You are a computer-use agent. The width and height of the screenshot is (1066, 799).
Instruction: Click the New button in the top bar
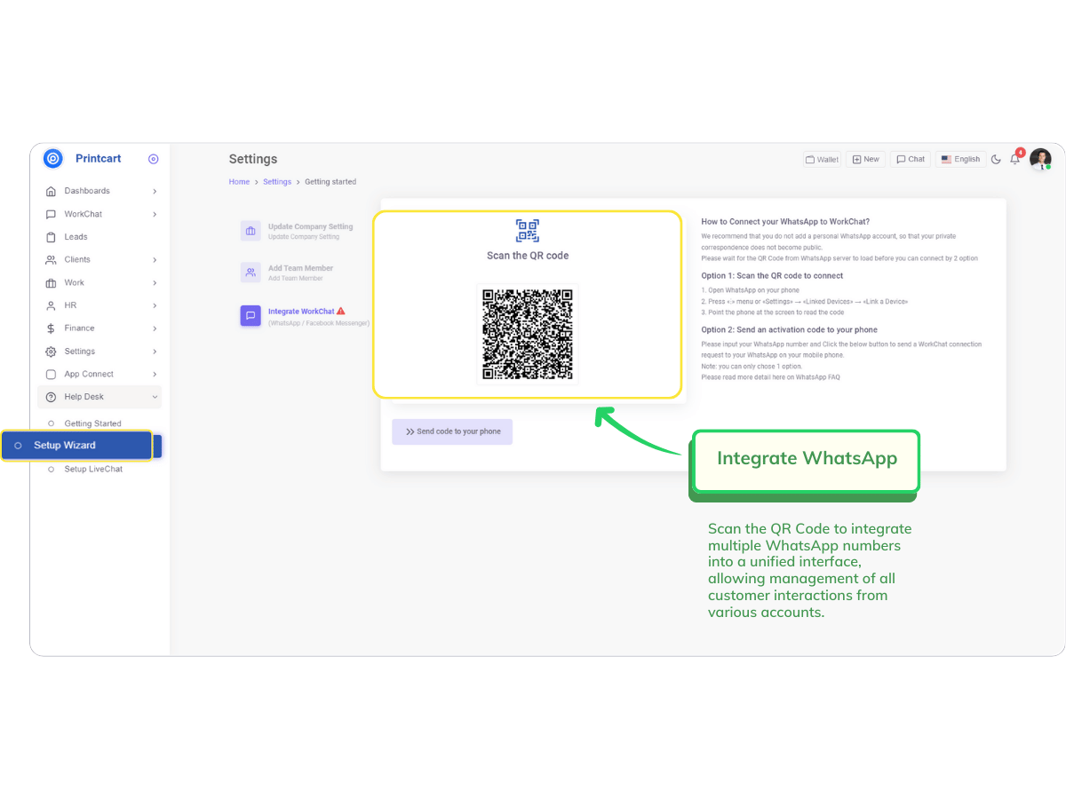pos(865,160)
